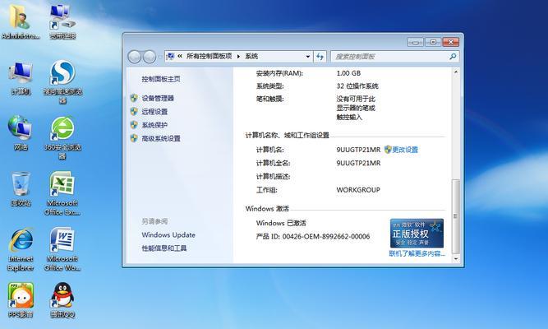Viewport: 548px width, 329px height.
Task: Expand the arrow after 所有控制面板项
Action: pos(238,57)
